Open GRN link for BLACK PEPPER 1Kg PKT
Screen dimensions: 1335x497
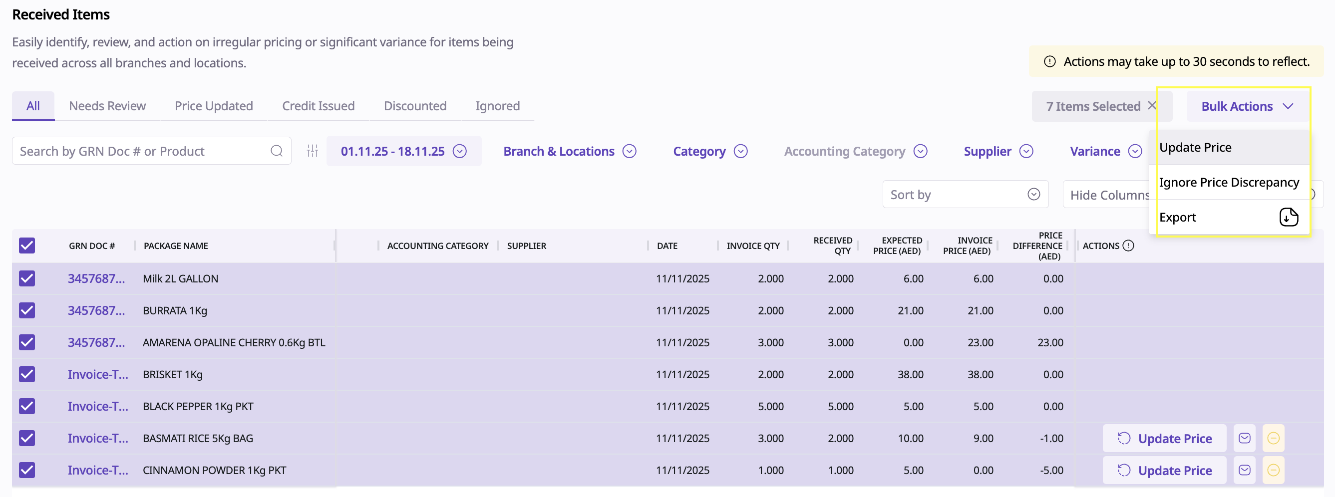tap(97, 406)
